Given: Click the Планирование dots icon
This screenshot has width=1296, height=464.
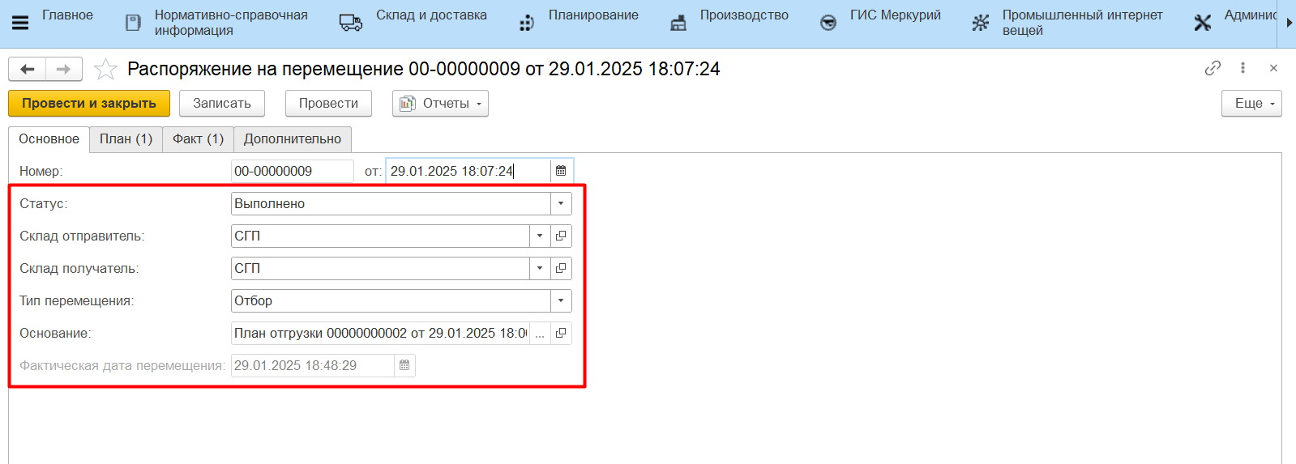Looking at the screenshot, I should (x=527, y=23).
